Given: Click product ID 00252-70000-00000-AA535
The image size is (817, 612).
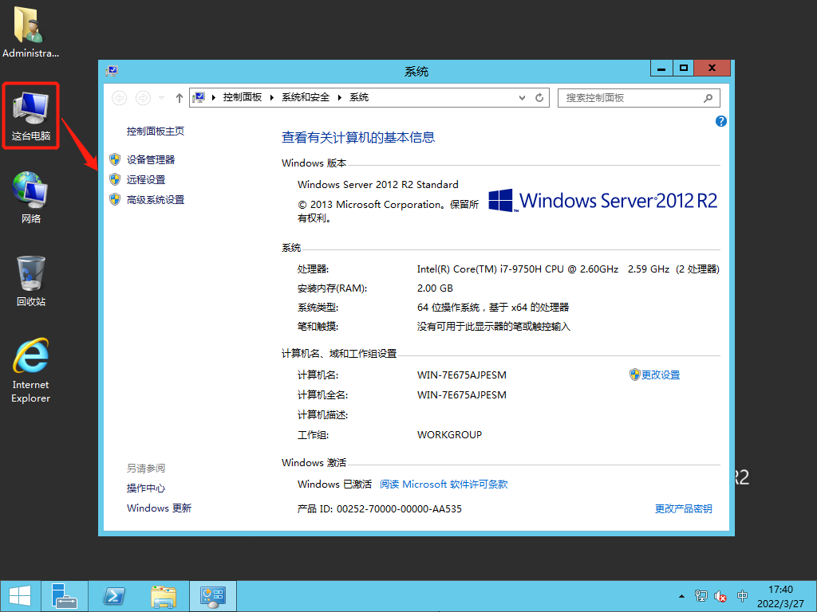Looking at the screenshot, I should [399, 509].
